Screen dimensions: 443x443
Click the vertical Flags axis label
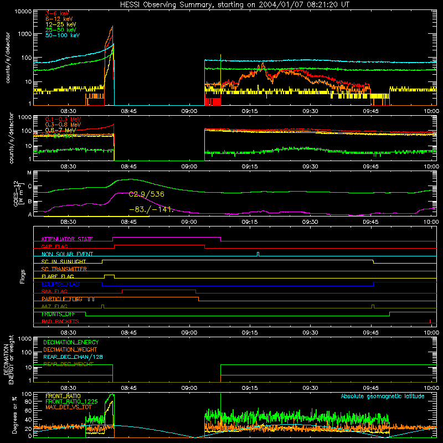tap(23, 276)
